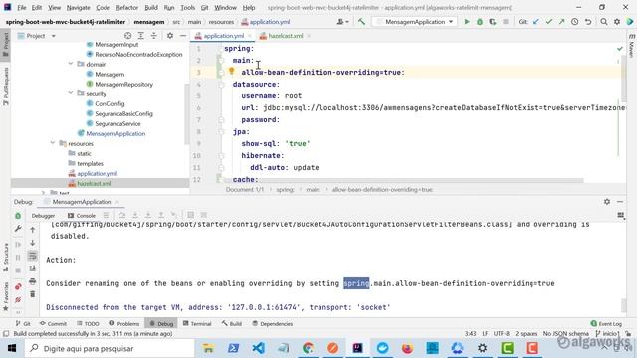Viewport: 637px width, 358px height.
Task: Toggle soft-wrap in debug console
Action: click(x=33, y=256)
